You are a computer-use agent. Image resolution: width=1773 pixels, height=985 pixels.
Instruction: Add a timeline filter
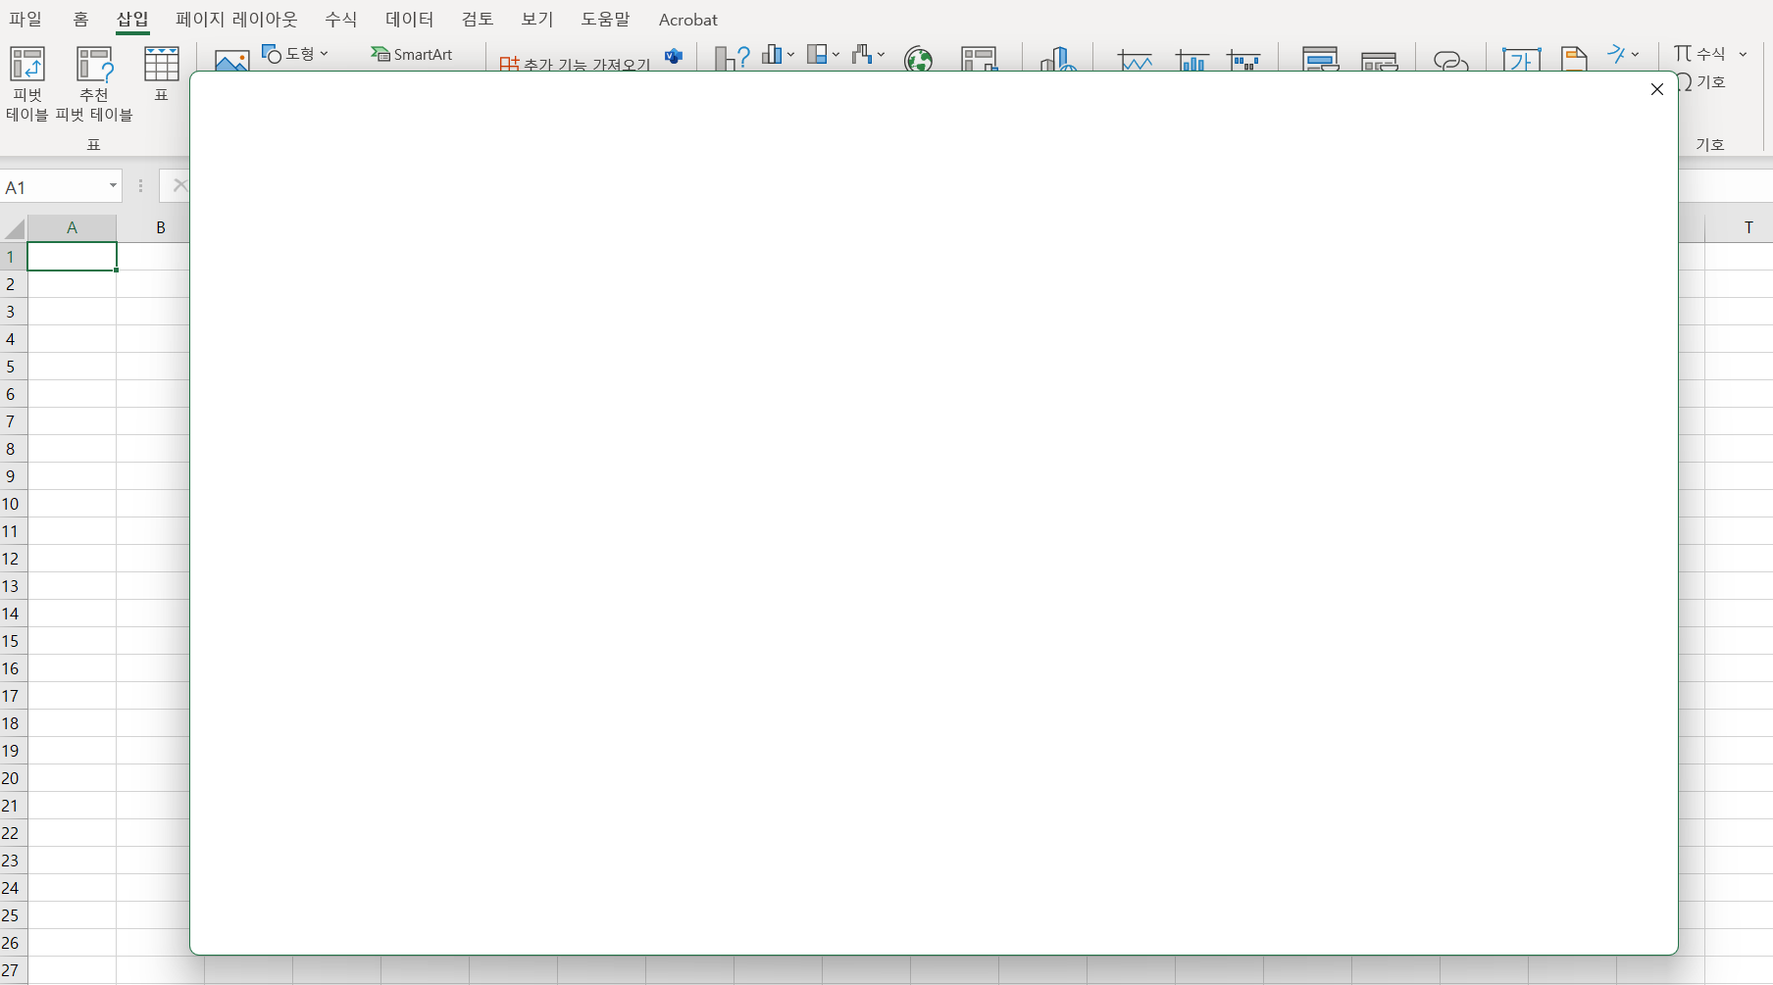(x=1380, y=61)
